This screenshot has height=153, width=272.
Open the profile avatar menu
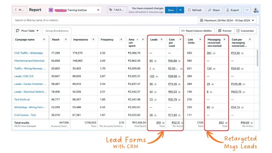(x=256, y=10)
